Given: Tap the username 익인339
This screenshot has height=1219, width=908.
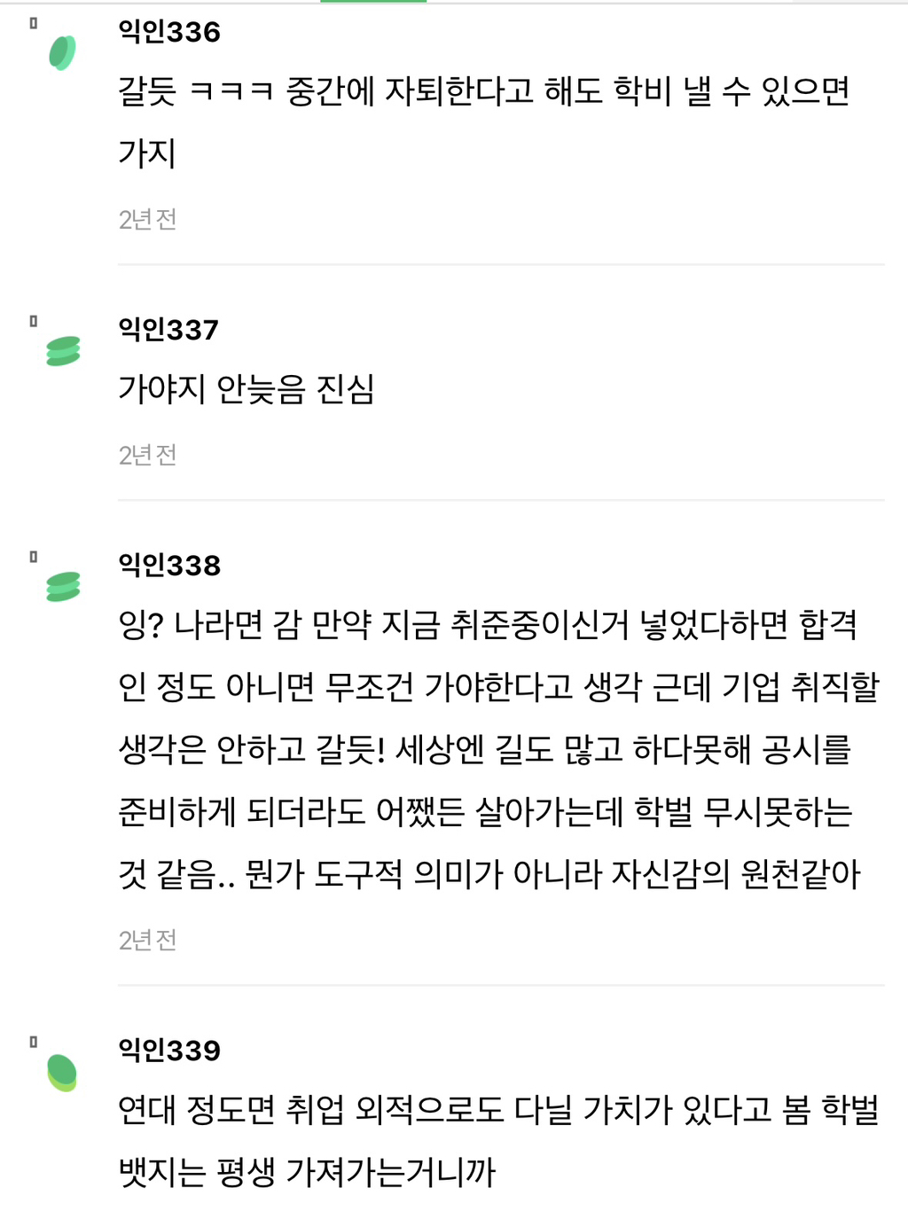Looking at the screenshot, I should click(x=169, y=1051).
